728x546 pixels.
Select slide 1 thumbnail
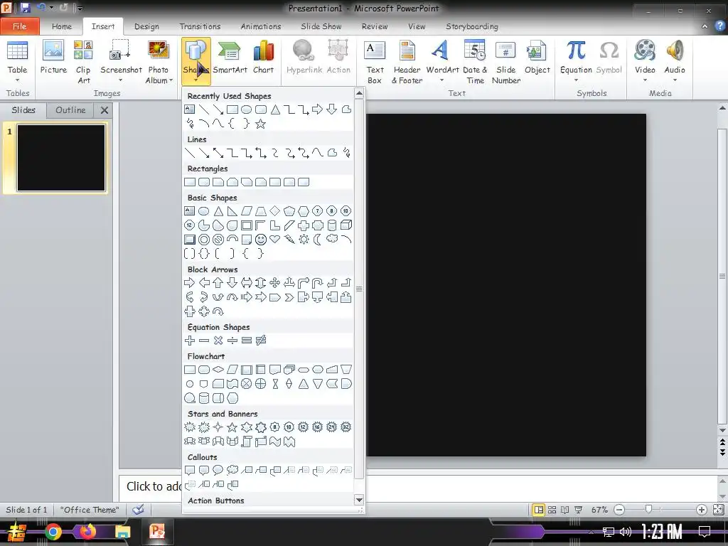[x=61, y=157]
